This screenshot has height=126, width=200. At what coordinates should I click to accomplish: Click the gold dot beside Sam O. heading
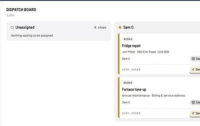(120, 27)
